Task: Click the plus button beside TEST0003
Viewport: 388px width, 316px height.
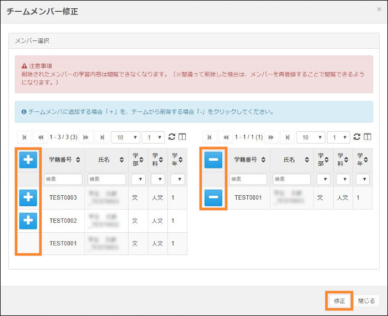Action: [x=29, y=197]
